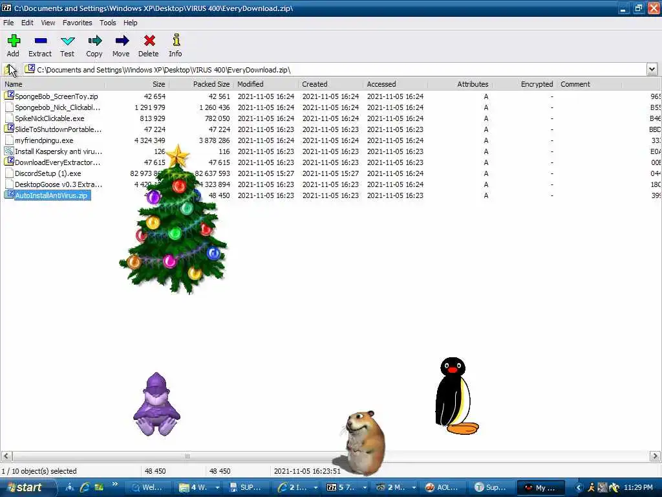Open Internet Explorer from quick launch
Screen dimensions: 662x497
85,487
